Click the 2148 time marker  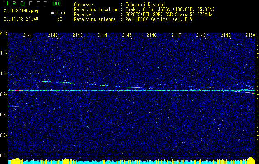pos(201,35)
